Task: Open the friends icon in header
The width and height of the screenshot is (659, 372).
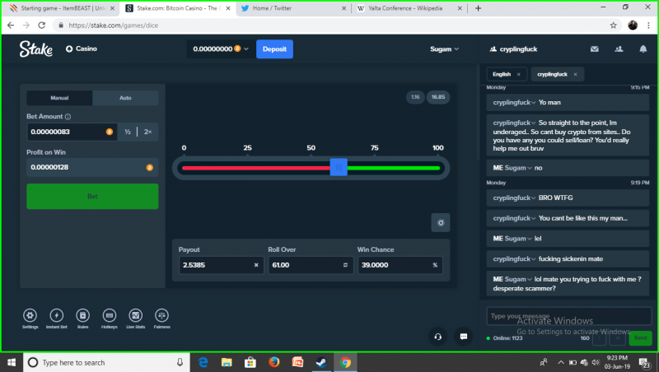Action: tap(619, 49)
